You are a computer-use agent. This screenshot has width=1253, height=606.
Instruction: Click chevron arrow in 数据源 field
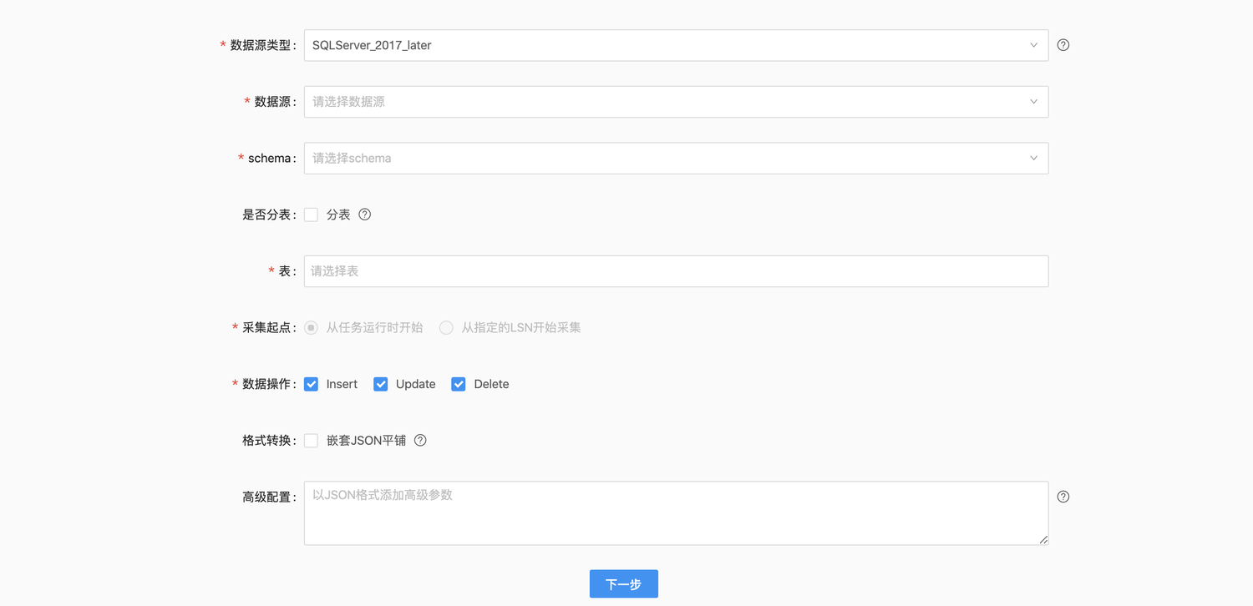pos(1033,102)
